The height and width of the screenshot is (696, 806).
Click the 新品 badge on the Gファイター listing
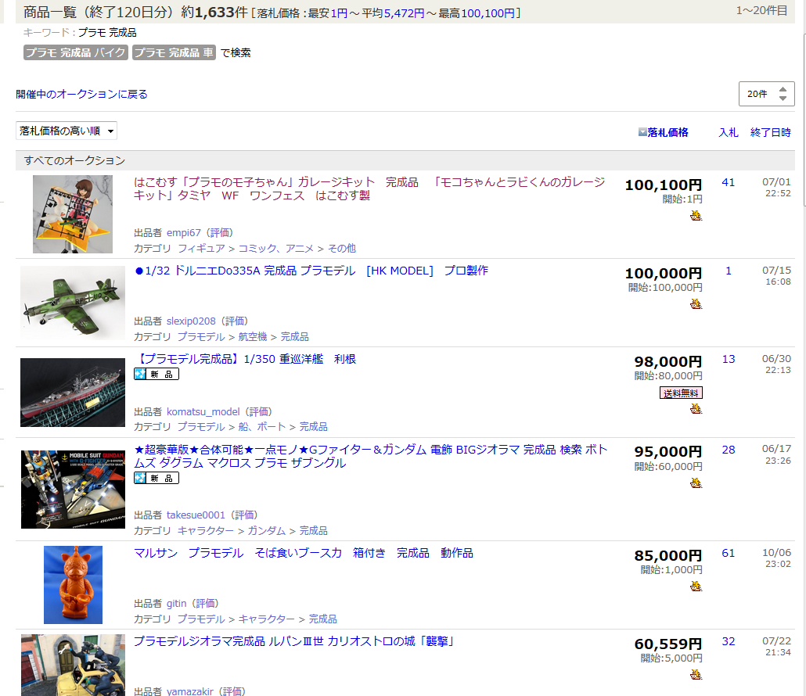tap(157, 478)
